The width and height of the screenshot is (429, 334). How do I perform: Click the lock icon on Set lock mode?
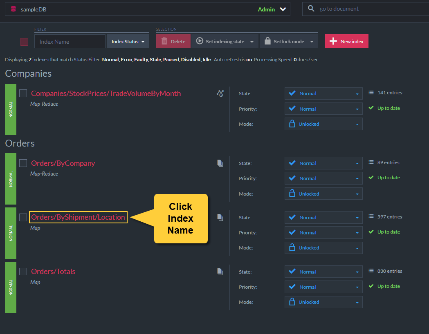tap(267, 41)
